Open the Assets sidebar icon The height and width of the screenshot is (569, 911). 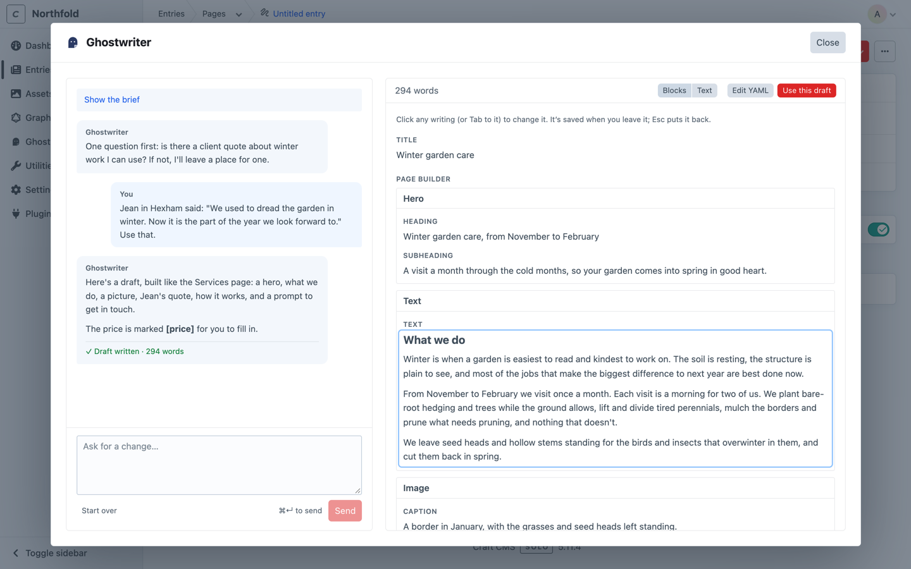16,94
